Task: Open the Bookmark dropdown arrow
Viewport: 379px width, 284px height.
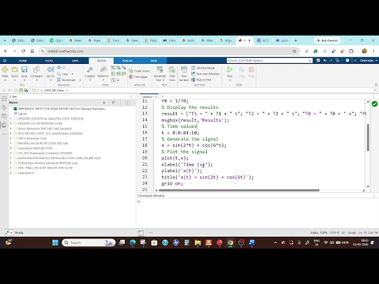Action: coord(80,80)
